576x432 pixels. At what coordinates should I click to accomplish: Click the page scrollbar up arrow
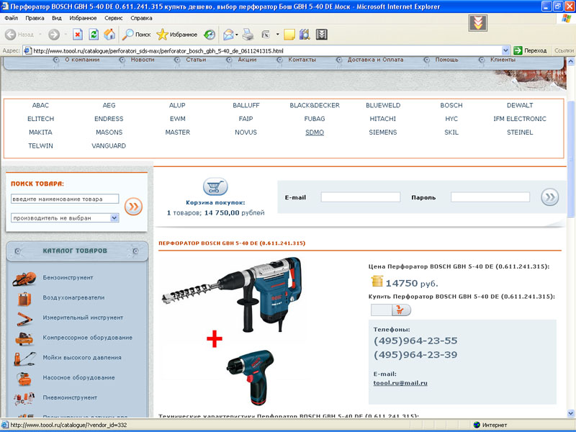point(571,60)
